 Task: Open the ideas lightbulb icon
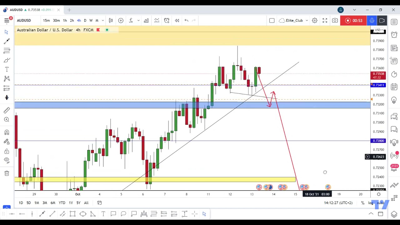coord(394,101)
